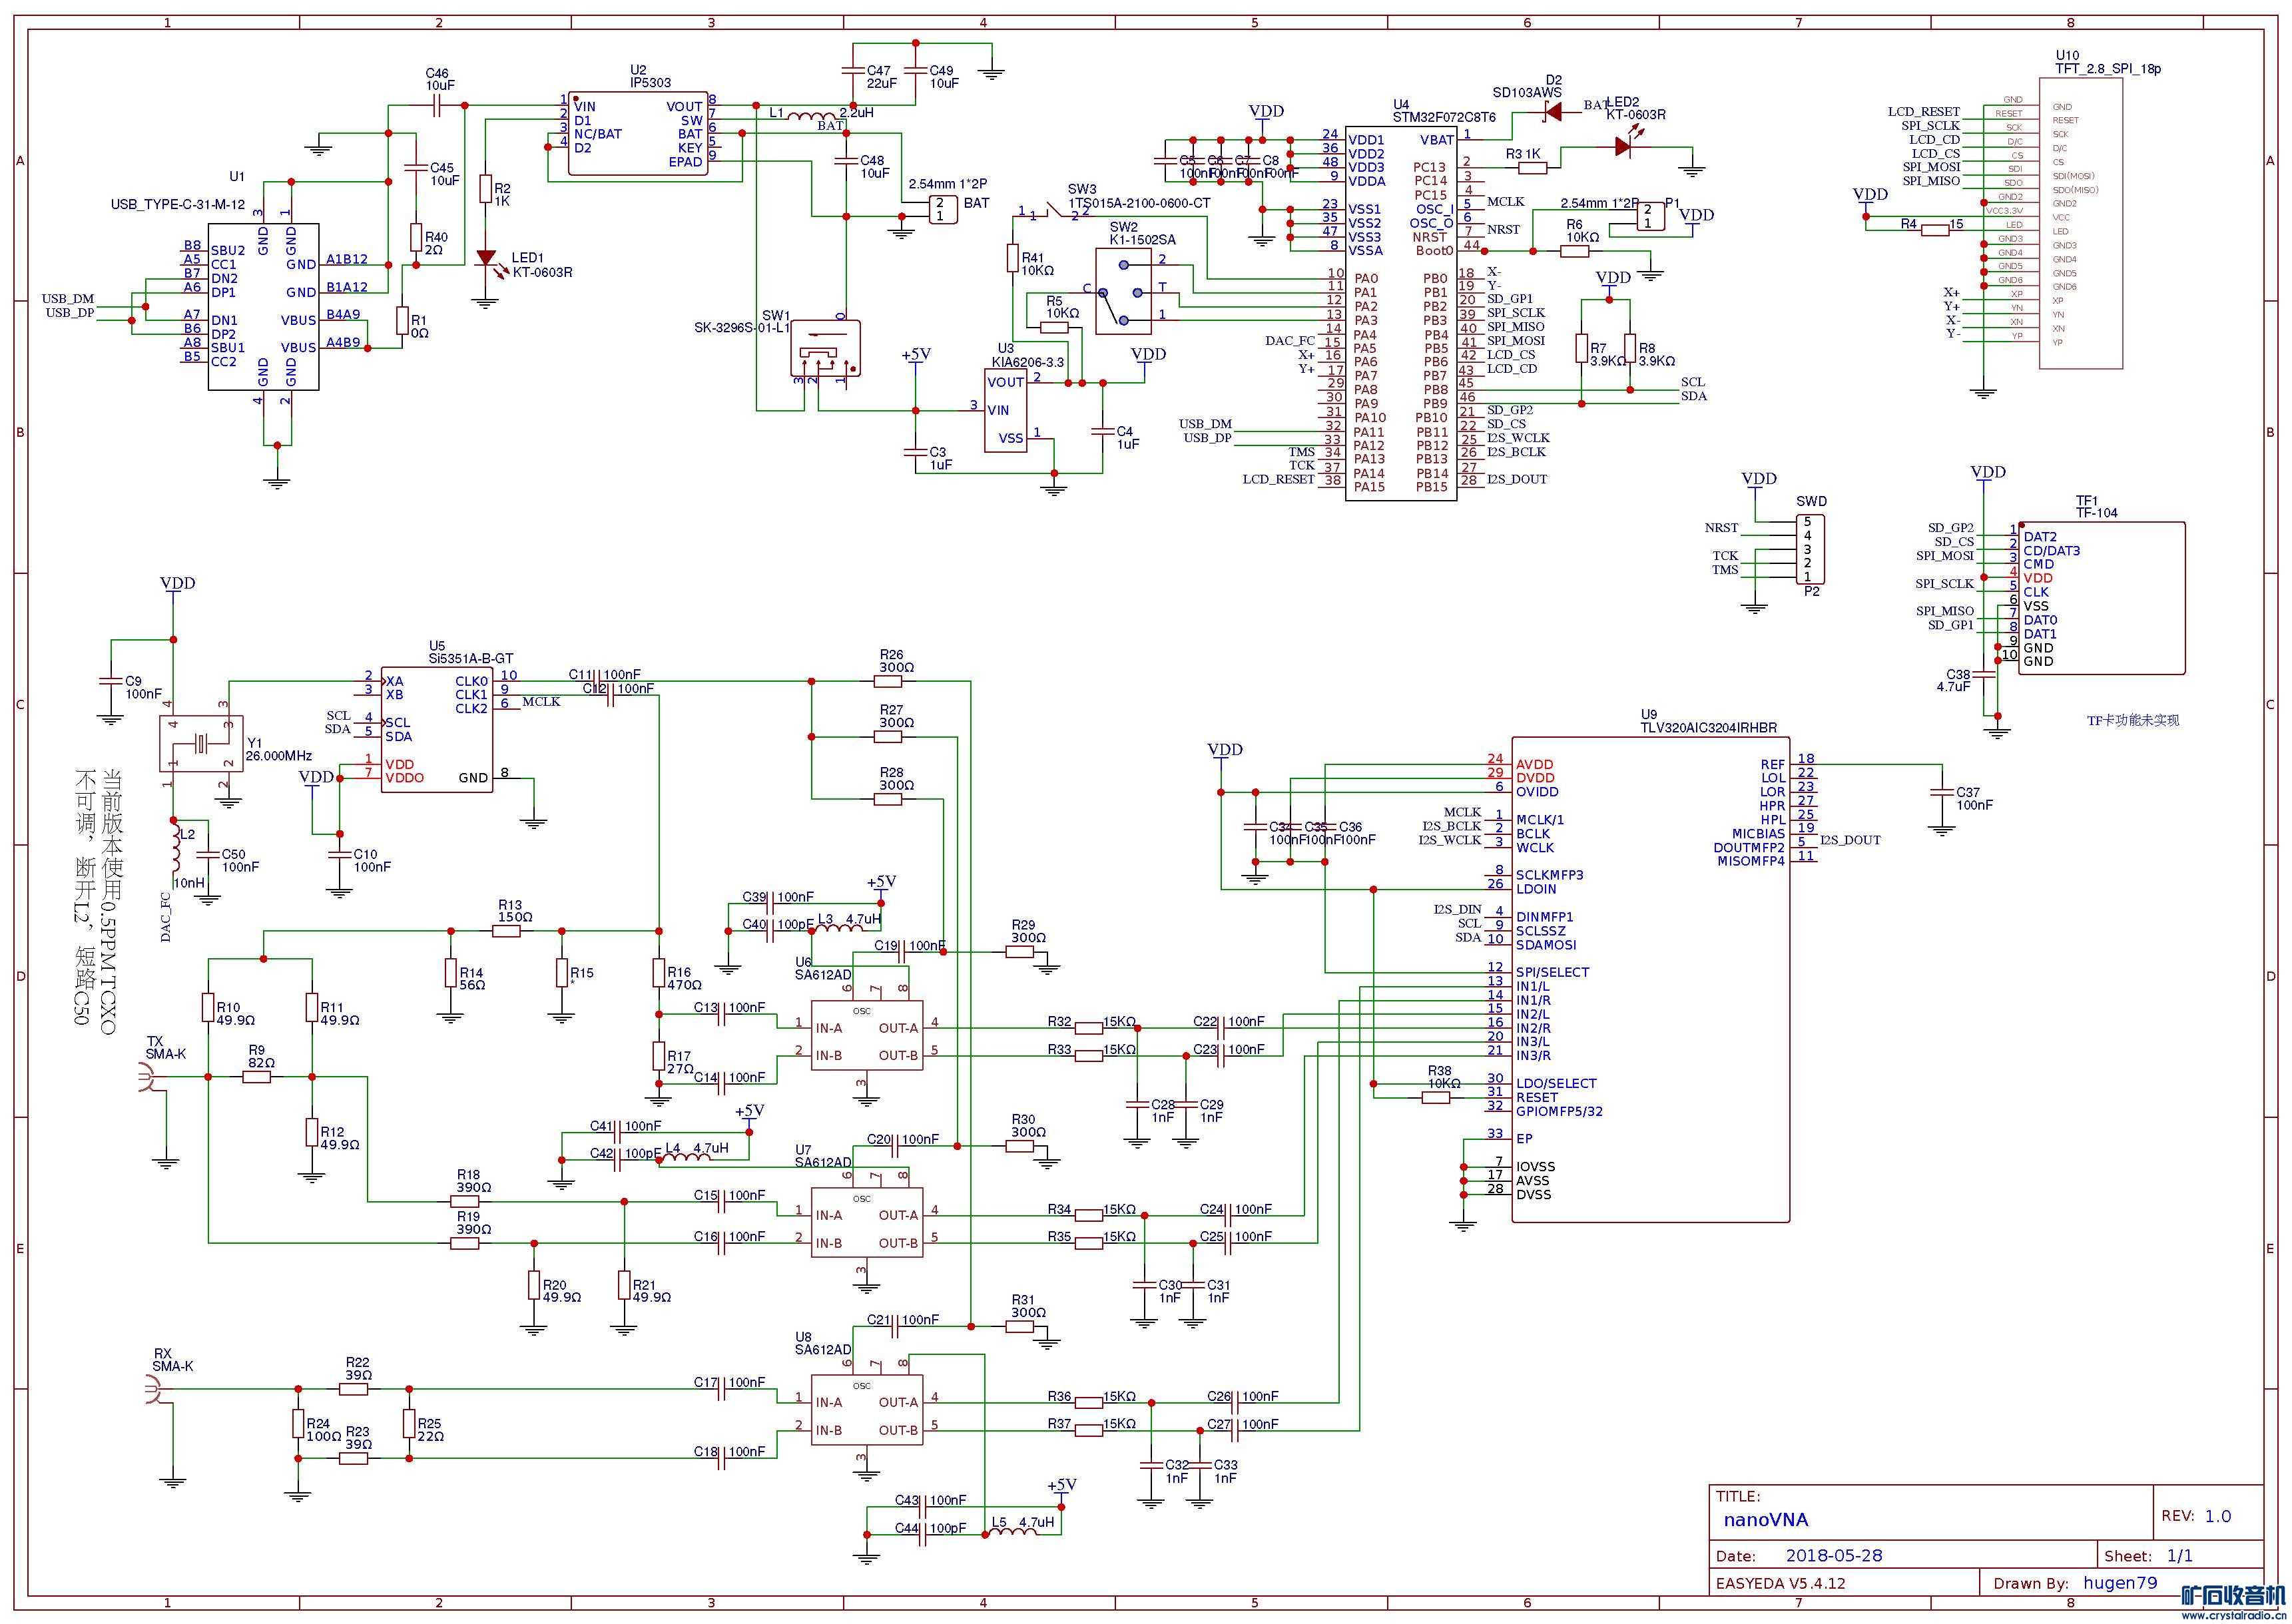Screen dimensions: 2292x1624
Task: Select capacitor C46 10uF
Action: pyautogui.click(x=436, y=106)
